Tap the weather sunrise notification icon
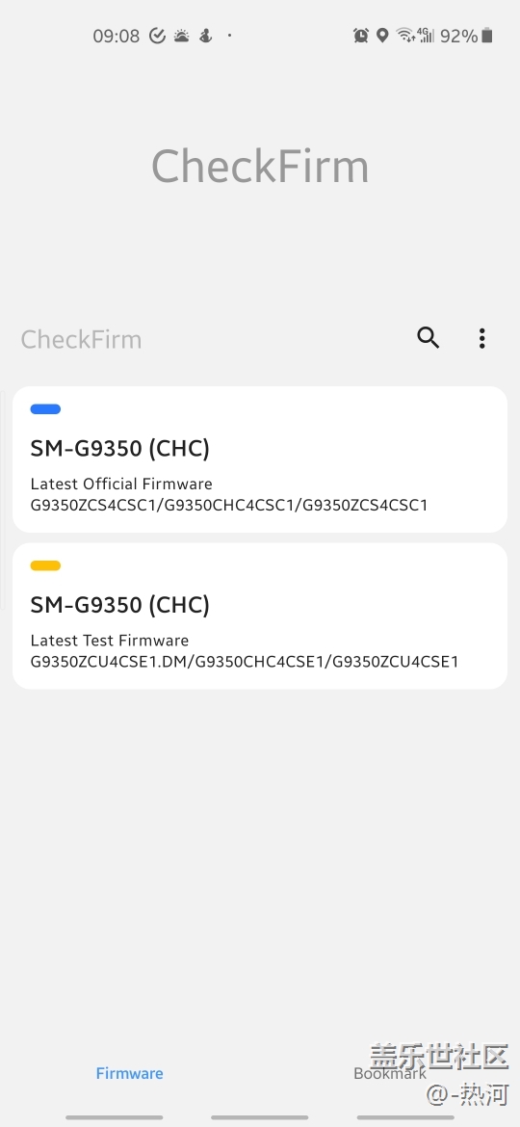This screenshot has width=520, height=1127. [182, 36]
